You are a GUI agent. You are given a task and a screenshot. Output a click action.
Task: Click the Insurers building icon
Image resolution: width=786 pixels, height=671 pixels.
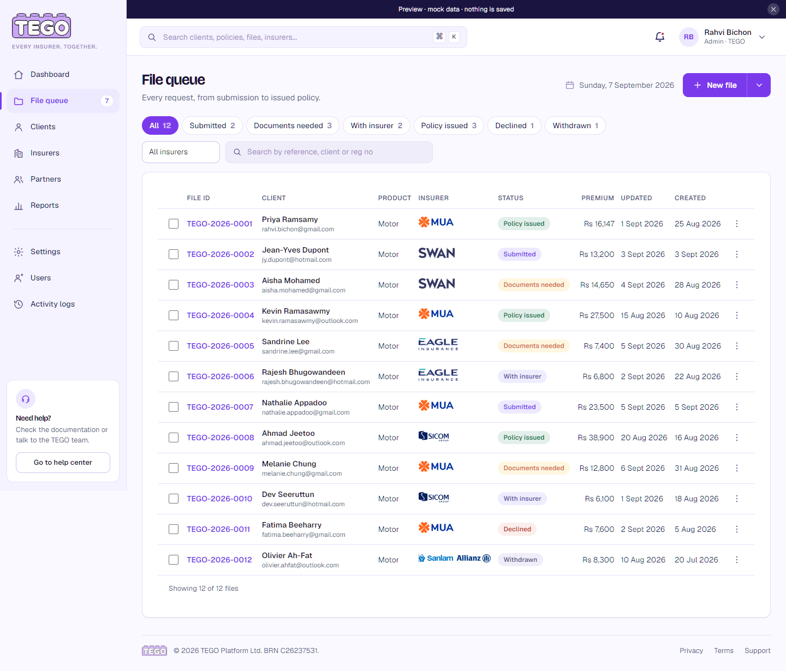[19, 153]
